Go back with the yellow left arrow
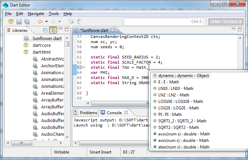This screenshot has width=248, height=160. (40, 22)
